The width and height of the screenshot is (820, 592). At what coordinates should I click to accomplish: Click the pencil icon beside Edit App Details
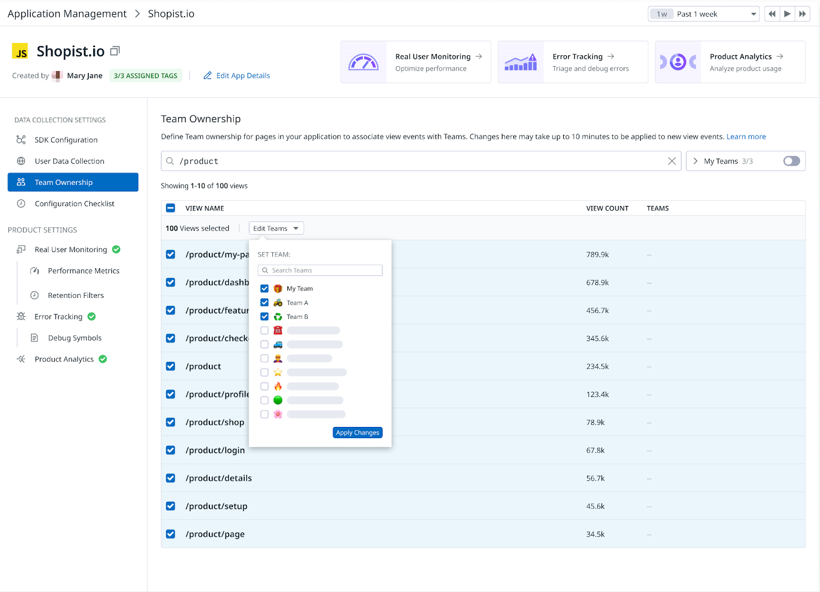pos(207,76)
